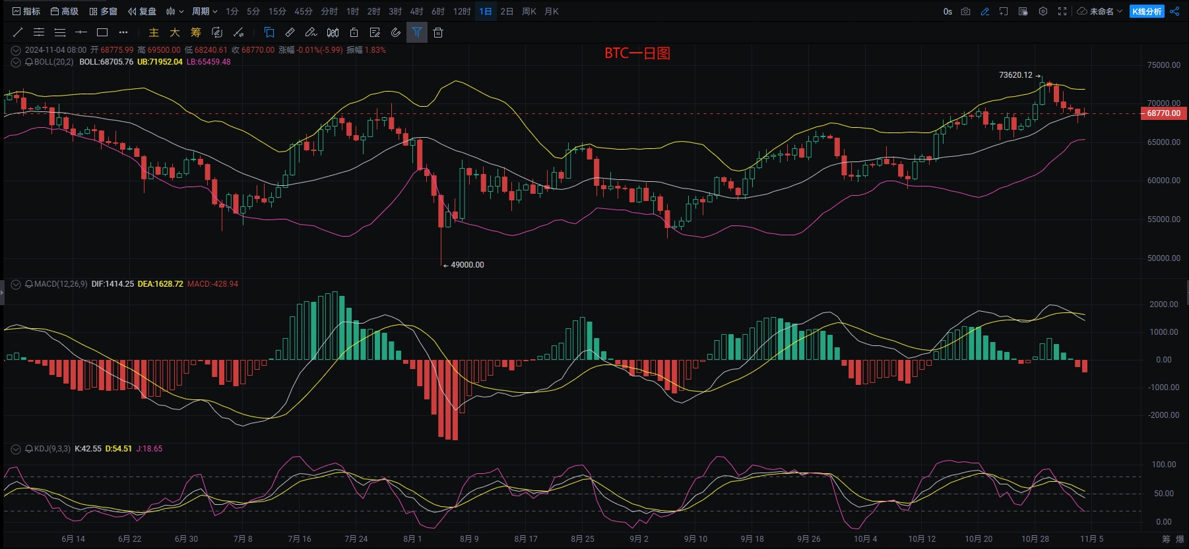Image resolution: width=1189 pixels, height=549 pixels.
Task: Enter fullscreen mode
Action: tap(1062, 11)
